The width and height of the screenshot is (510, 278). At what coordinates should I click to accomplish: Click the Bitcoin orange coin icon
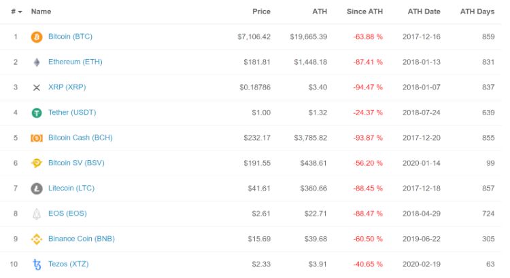(37, 37)
